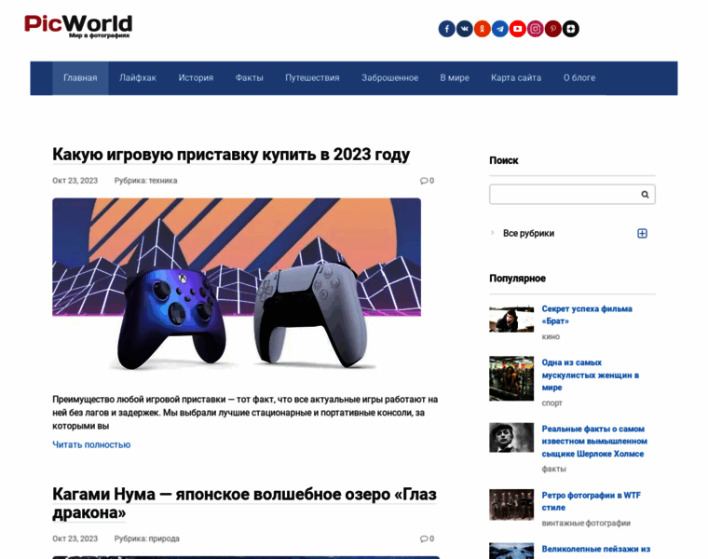
Task: Open Шерлоке Холмсе facts article link
Action: (x=594, y=442)
